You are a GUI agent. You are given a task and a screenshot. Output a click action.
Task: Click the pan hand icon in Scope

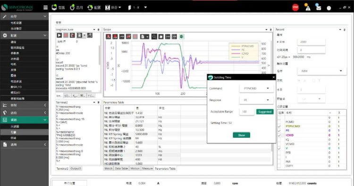coord(161,36)
